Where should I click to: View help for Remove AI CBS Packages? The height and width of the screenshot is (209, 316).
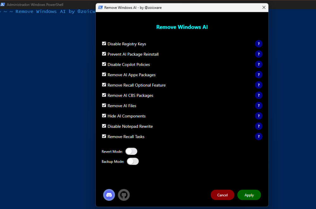(258, 95)
